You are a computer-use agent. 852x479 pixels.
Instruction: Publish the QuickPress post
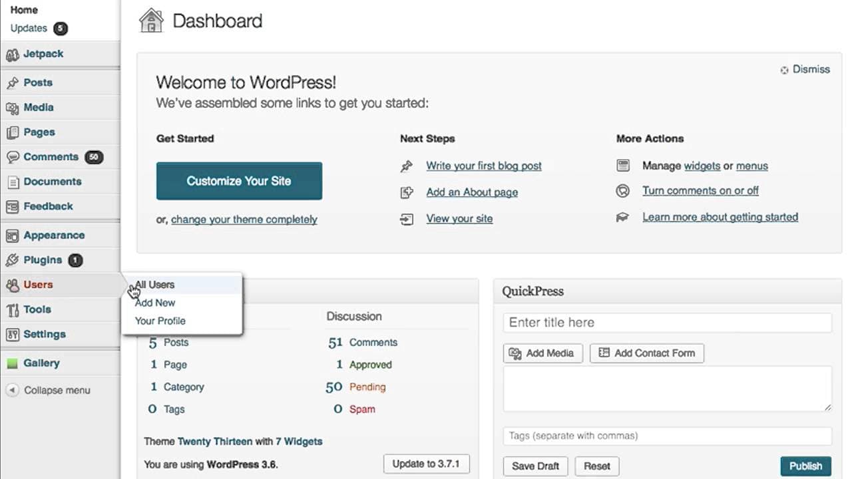click(x=806, y=466)
